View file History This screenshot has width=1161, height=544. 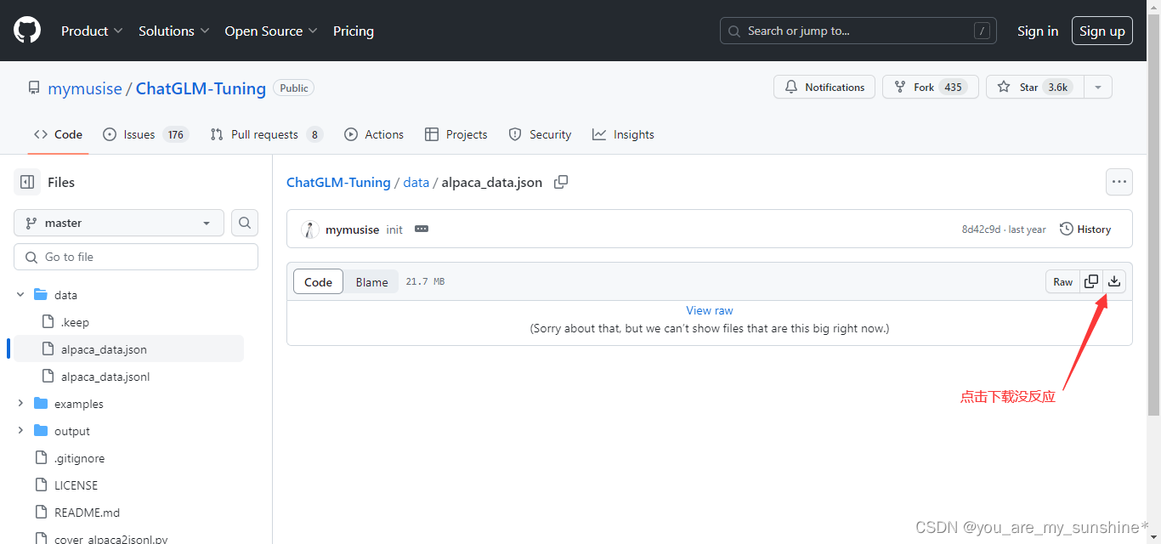tap(1085, 229)
